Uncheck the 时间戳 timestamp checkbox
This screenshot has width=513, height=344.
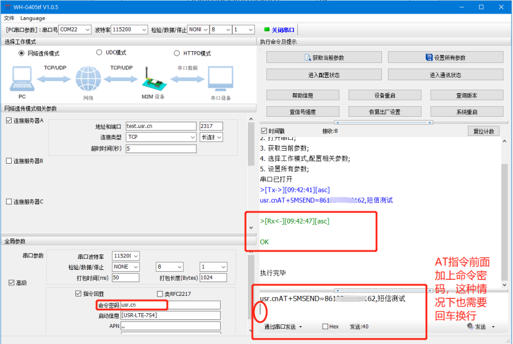pyautogui.click(x=265, y=131)
